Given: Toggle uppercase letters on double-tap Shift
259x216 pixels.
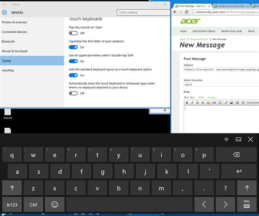Looking at the screenshot, I should pyautogui.click(x=73, y=61).
